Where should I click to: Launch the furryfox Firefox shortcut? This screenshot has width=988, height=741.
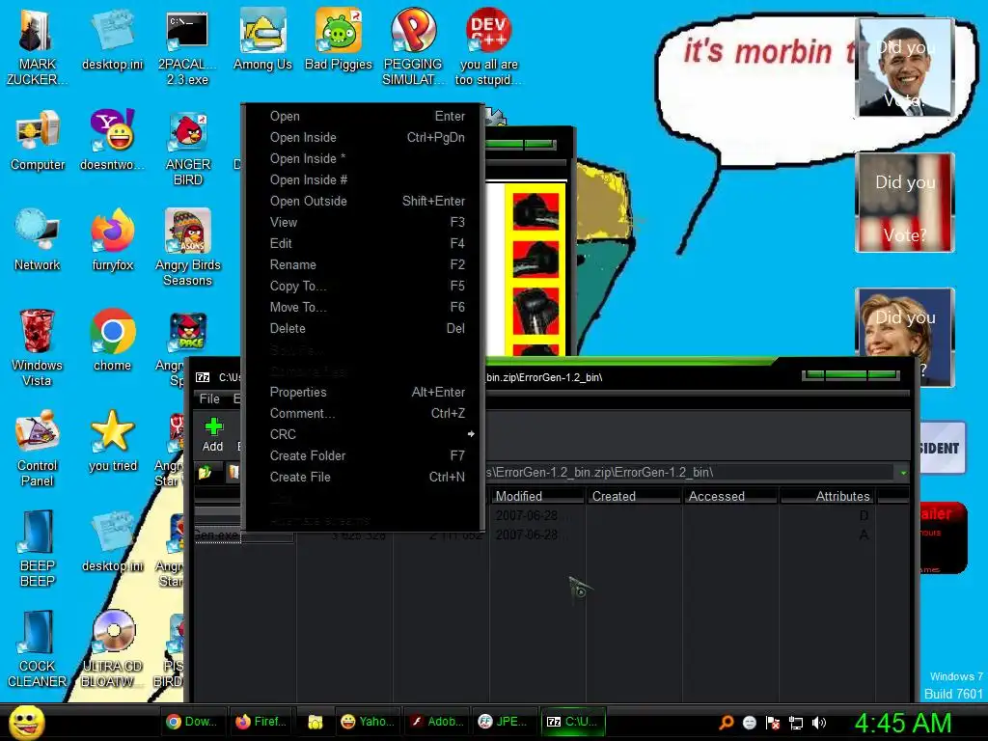click(112, 240)
